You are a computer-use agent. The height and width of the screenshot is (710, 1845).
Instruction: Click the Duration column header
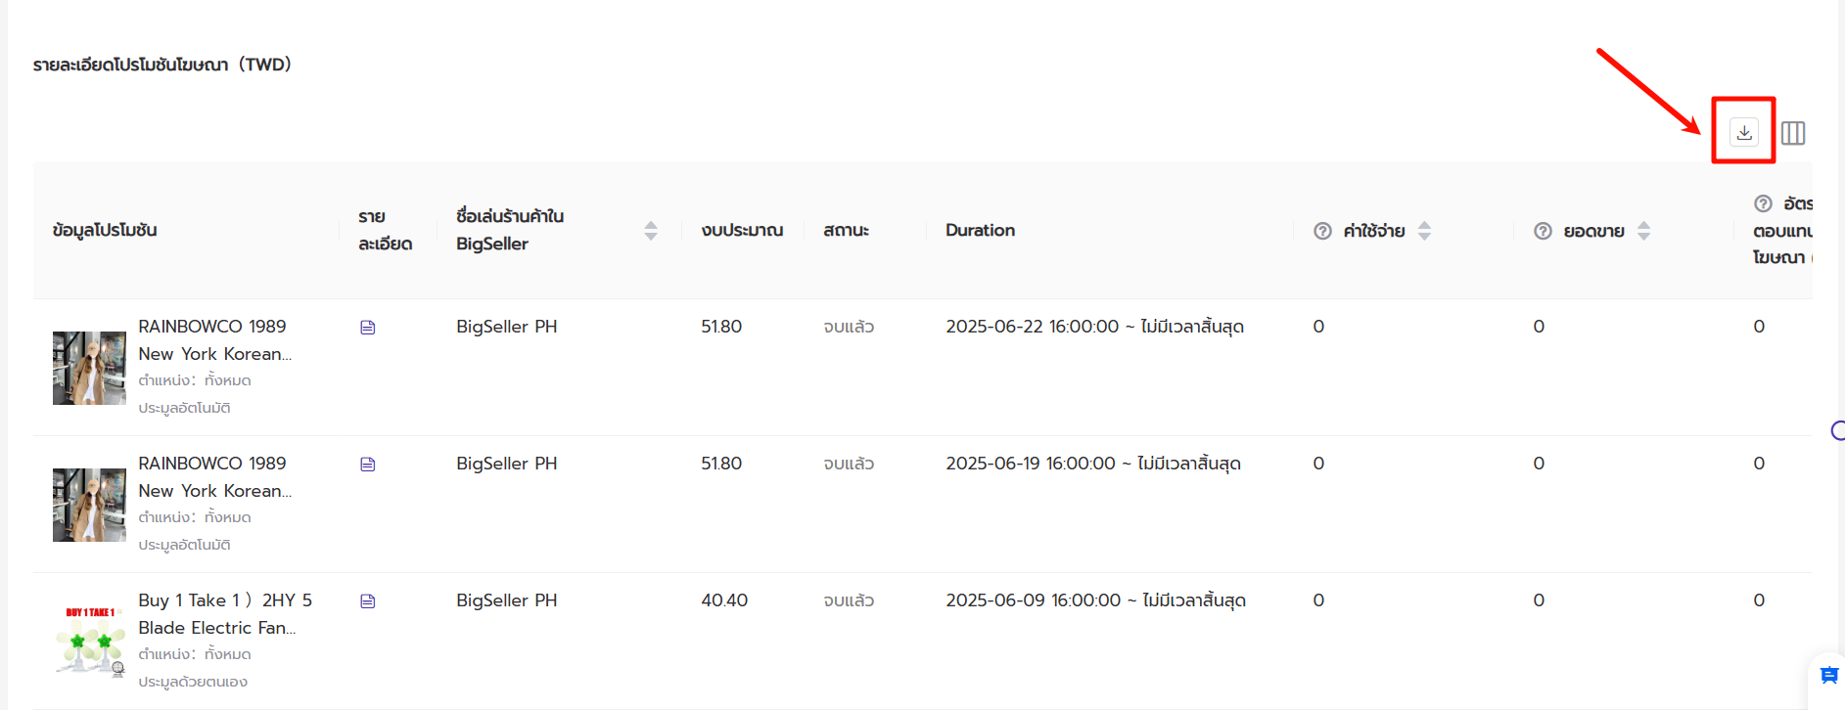(980, 231)
